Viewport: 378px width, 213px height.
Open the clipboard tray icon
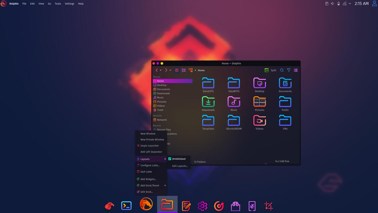[327, 4]
